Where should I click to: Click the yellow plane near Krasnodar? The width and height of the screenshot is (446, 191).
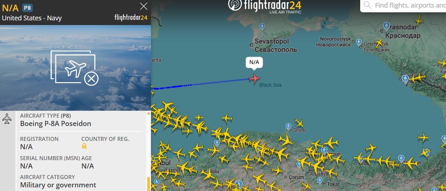coord(418,20)
